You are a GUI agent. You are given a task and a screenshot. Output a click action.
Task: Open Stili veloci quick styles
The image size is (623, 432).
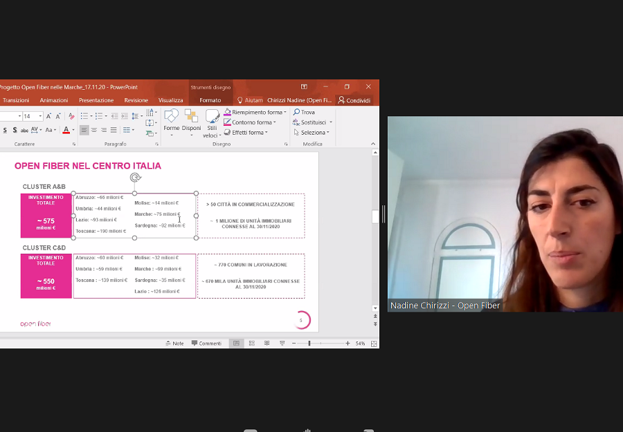[212, 124]
